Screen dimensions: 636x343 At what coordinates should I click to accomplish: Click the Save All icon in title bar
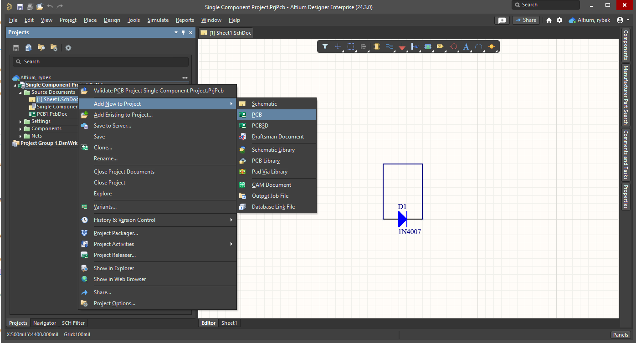click(30, 7)
